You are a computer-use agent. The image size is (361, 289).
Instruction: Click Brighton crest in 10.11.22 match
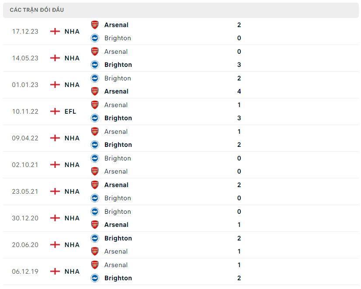[95, 118]
